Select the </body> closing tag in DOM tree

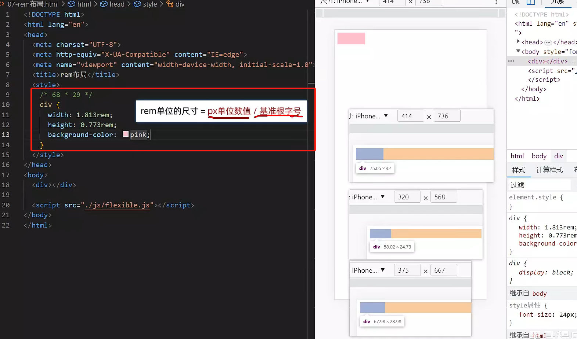click(x=534, y=89)
